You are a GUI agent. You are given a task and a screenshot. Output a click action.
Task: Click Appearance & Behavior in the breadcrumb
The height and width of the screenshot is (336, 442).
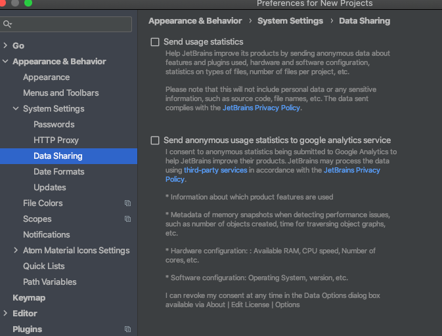point(195,21)
